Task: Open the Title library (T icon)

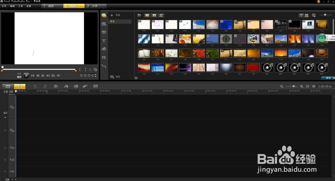Action: (x=104, y=41)
